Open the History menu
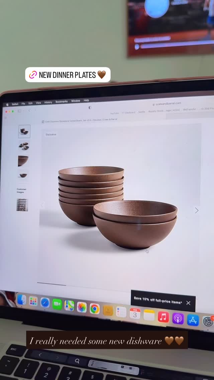This screenshot has width=214, height=380. click(x=48, y=102)
